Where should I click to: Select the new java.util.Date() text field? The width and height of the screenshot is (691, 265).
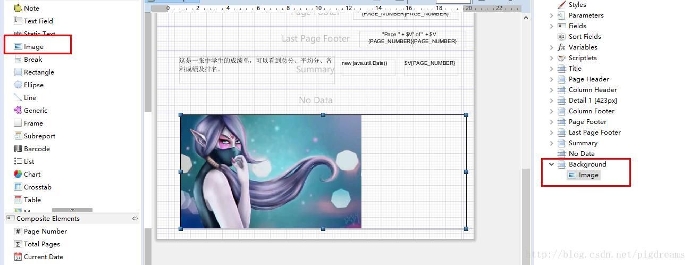click(368, 67)
